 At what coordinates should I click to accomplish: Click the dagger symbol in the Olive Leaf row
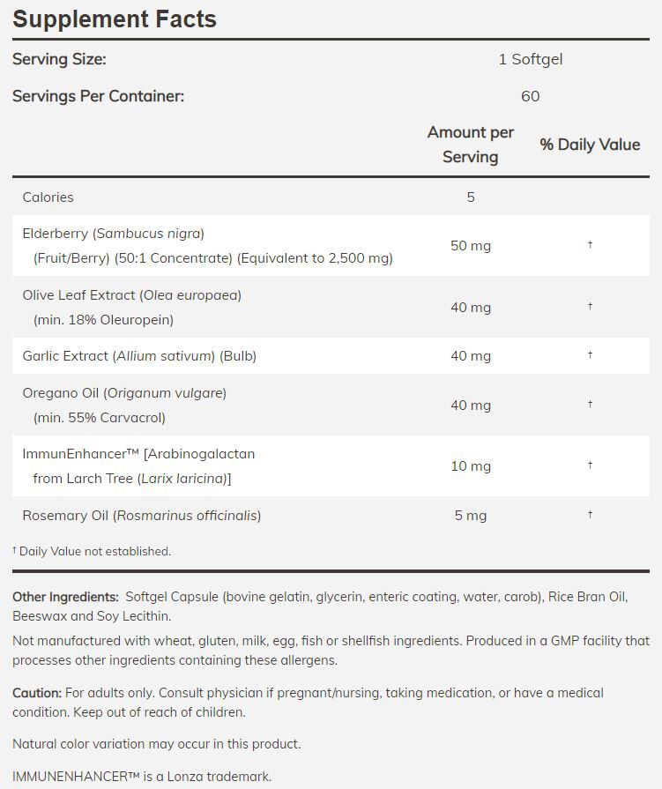(x=590, y=307)
